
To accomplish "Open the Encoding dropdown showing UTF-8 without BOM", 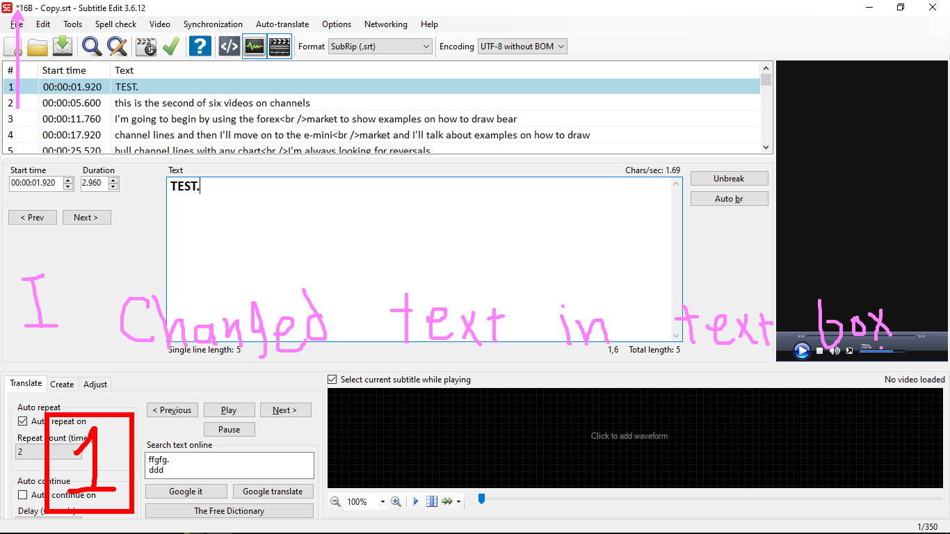I will (x=561, y=46).
